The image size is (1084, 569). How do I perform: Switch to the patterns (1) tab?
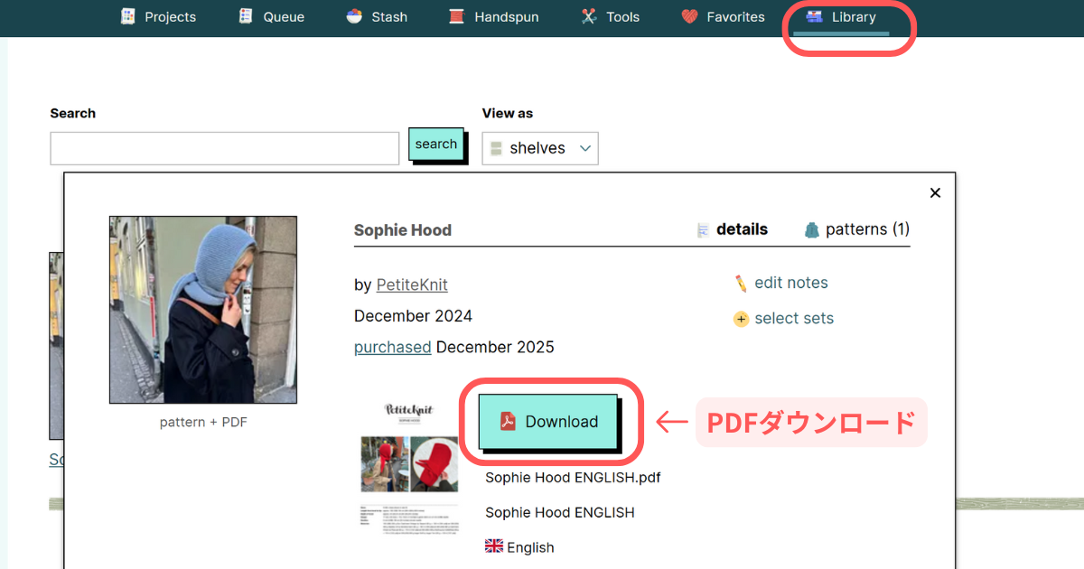pyautogui.click(x=856, y=229)
